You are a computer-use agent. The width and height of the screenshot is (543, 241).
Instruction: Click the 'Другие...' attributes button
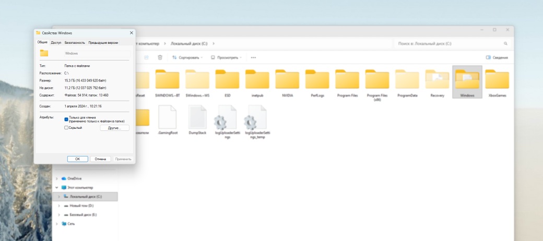(114, 128)
